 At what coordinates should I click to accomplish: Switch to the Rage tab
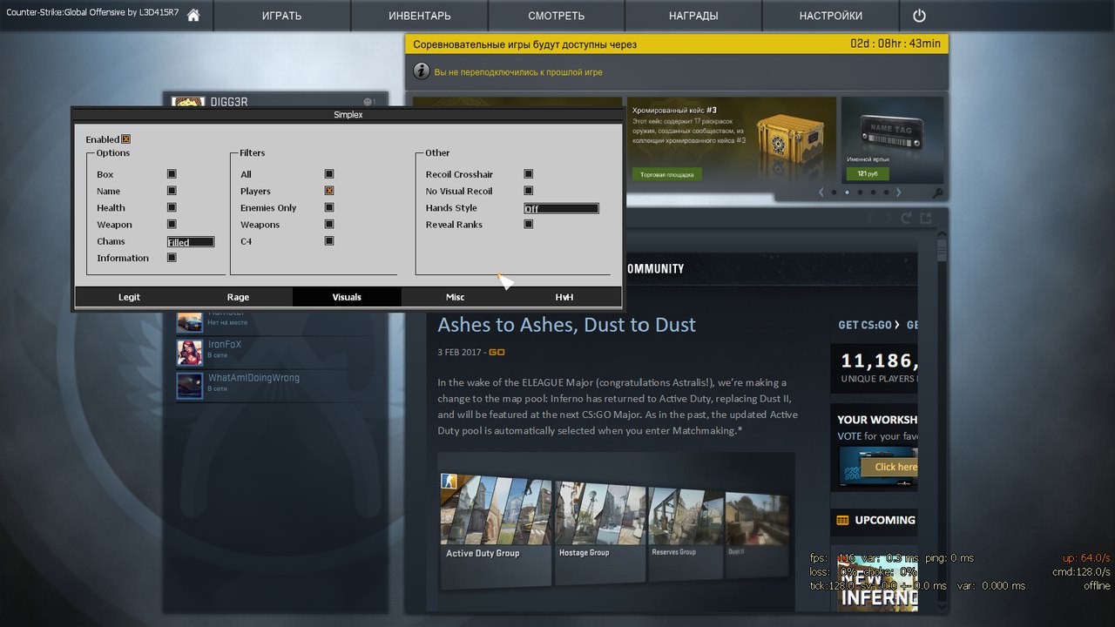coord(238,297)
